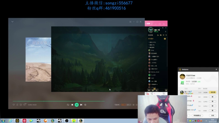Like the teammate with score 10.1
The image size is (219, 123).
click(212, 101)
